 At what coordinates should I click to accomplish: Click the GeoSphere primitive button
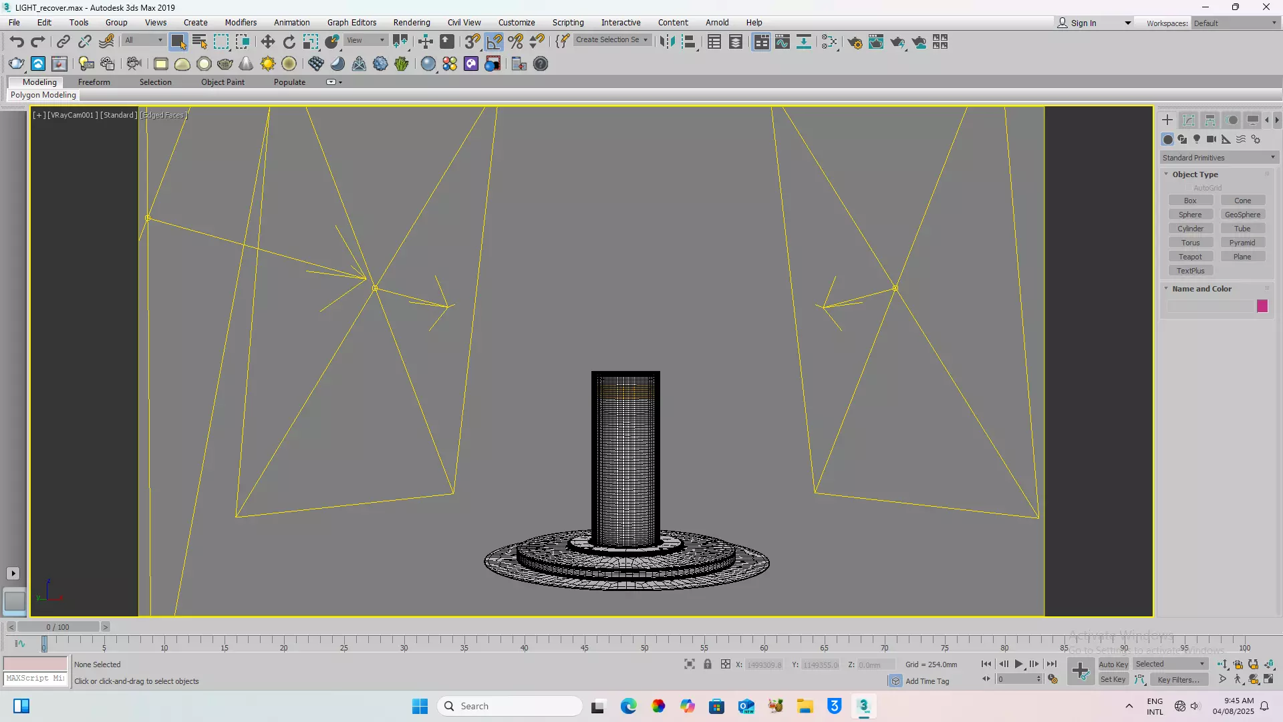click(1242, 215)
